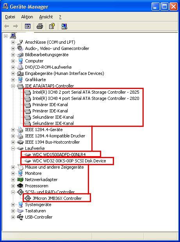Image resolution: width=180 pixels, height=242 pixels.
Task: Click the Netzwerkadapter card icon
Action: point(20,180)
